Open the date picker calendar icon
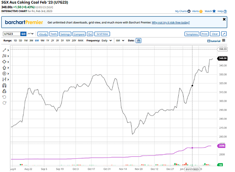Viewport: 235px width, 172px height. 138,41
